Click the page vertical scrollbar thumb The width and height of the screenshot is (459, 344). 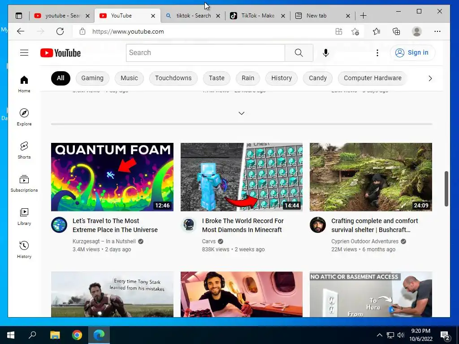[446, 189]
